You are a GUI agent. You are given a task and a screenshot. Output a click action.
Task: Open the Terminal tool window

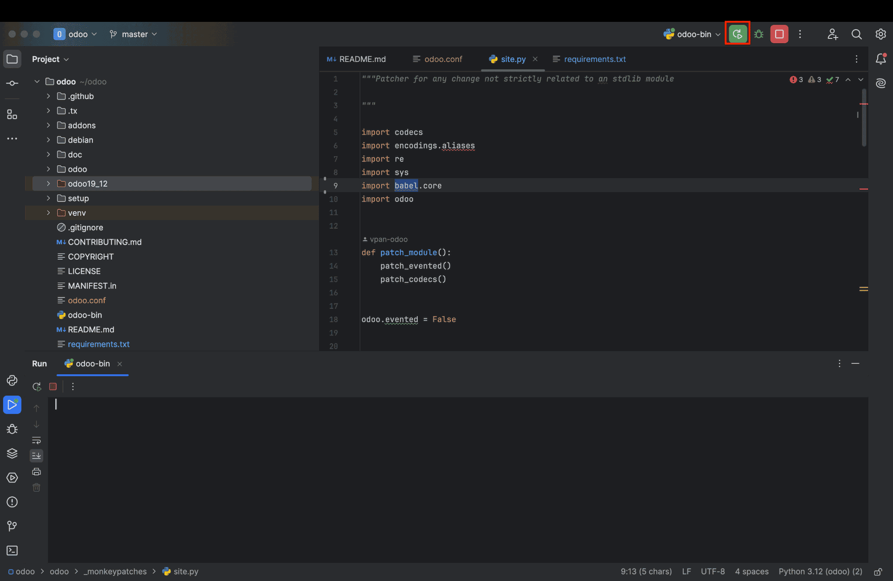tap(12, 550)
